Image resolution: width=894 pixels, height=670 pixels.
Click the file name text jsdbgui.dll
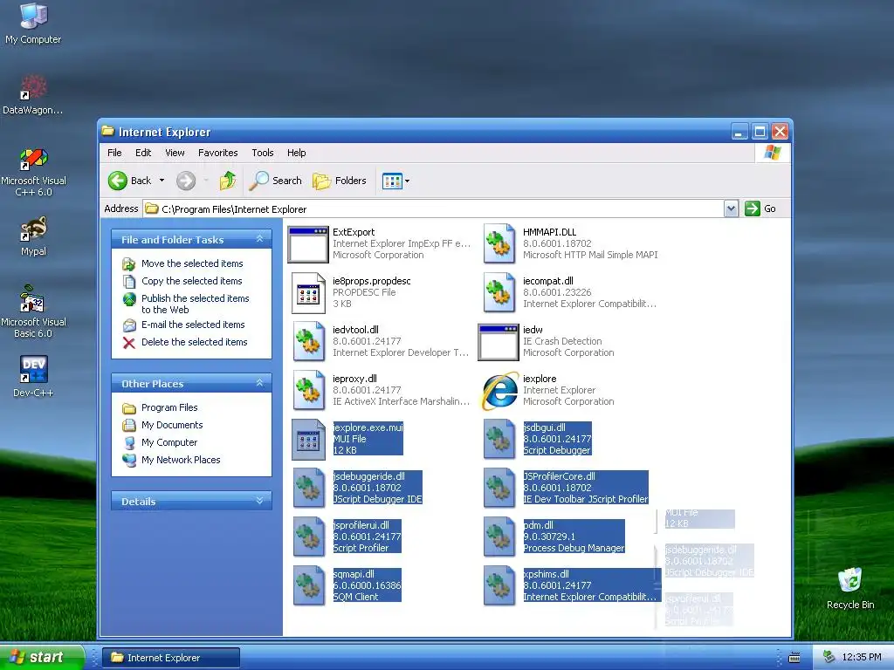[x=544, y=427]
